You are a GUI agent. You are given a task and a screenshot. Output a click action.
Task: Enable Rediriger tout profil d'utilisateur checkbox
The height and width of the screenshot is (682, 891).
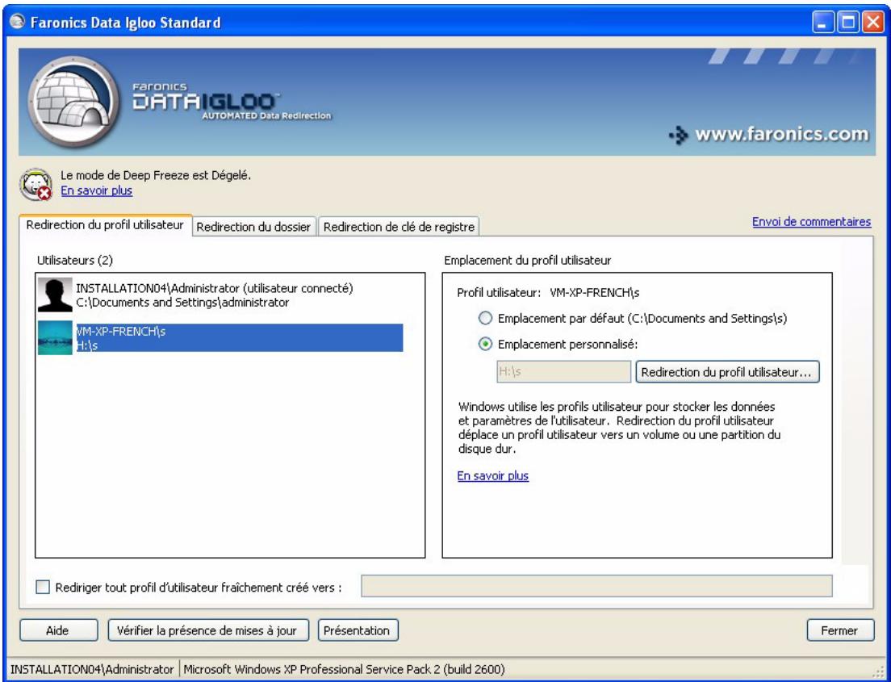point(43,587)
